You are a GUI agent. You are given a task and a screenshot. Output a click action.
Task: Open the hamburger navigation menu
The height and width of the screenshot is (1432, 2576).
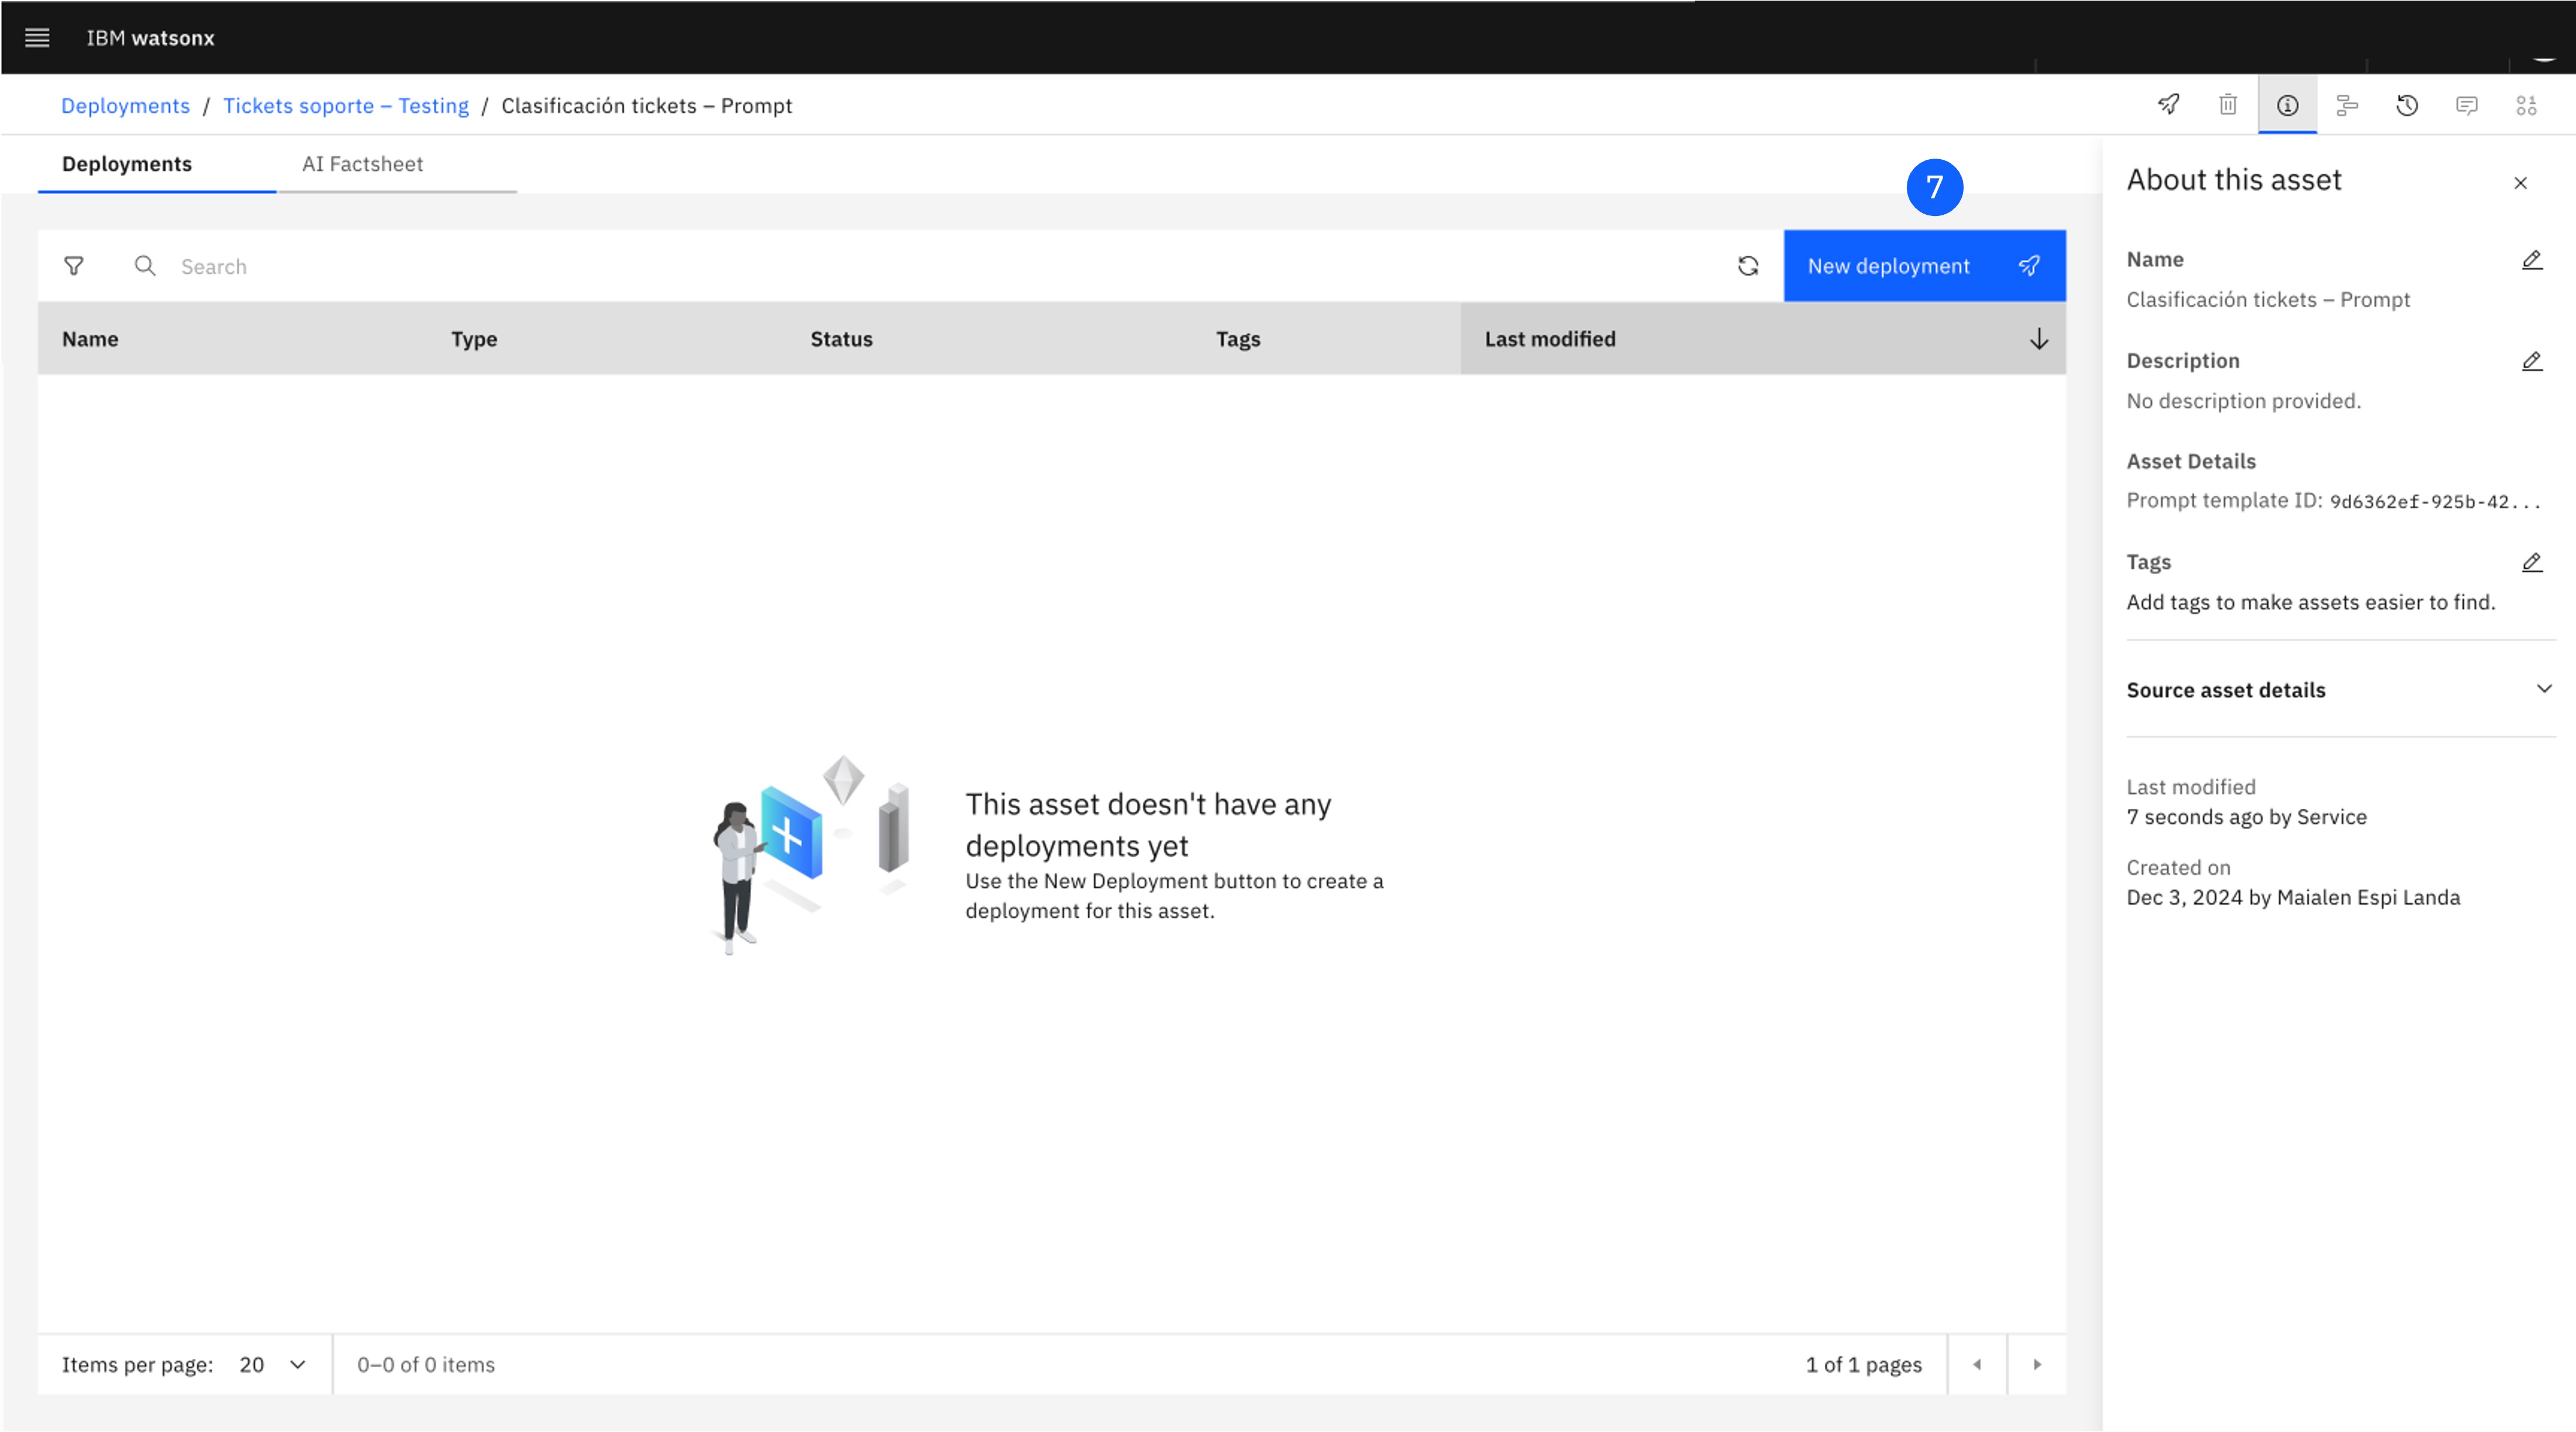coord(37,38)
